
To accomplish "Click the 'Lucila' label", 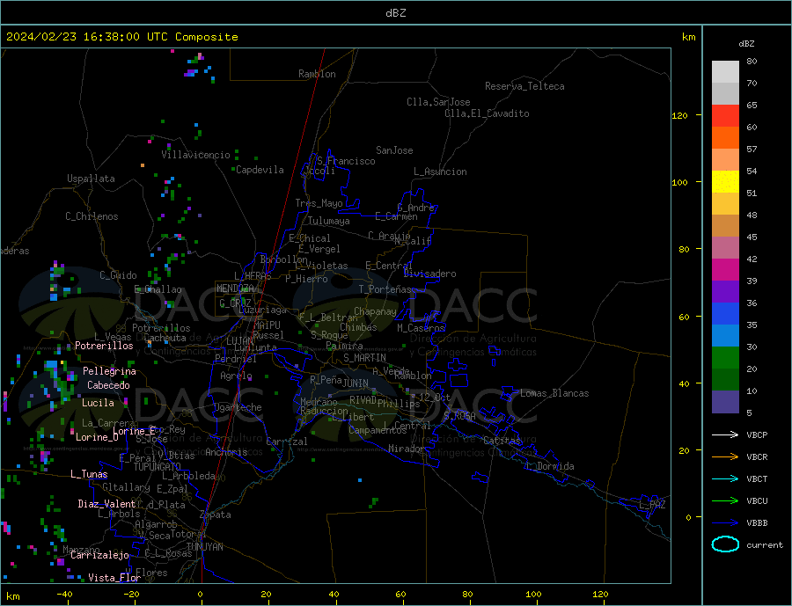I will (98, 403).
